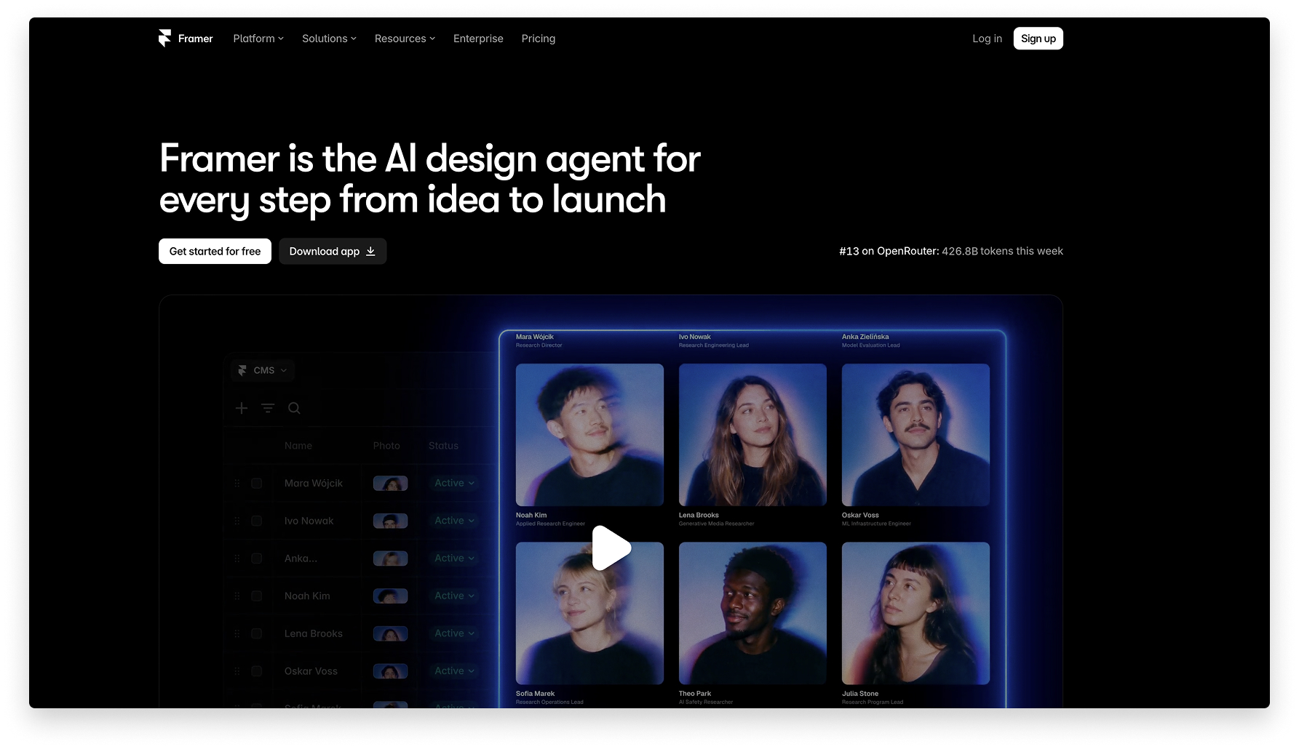Image resolution: width=1299 pixels, height=749 pixels.
Task: Click the plus add item icon
Action: click(x=242, y=408)
